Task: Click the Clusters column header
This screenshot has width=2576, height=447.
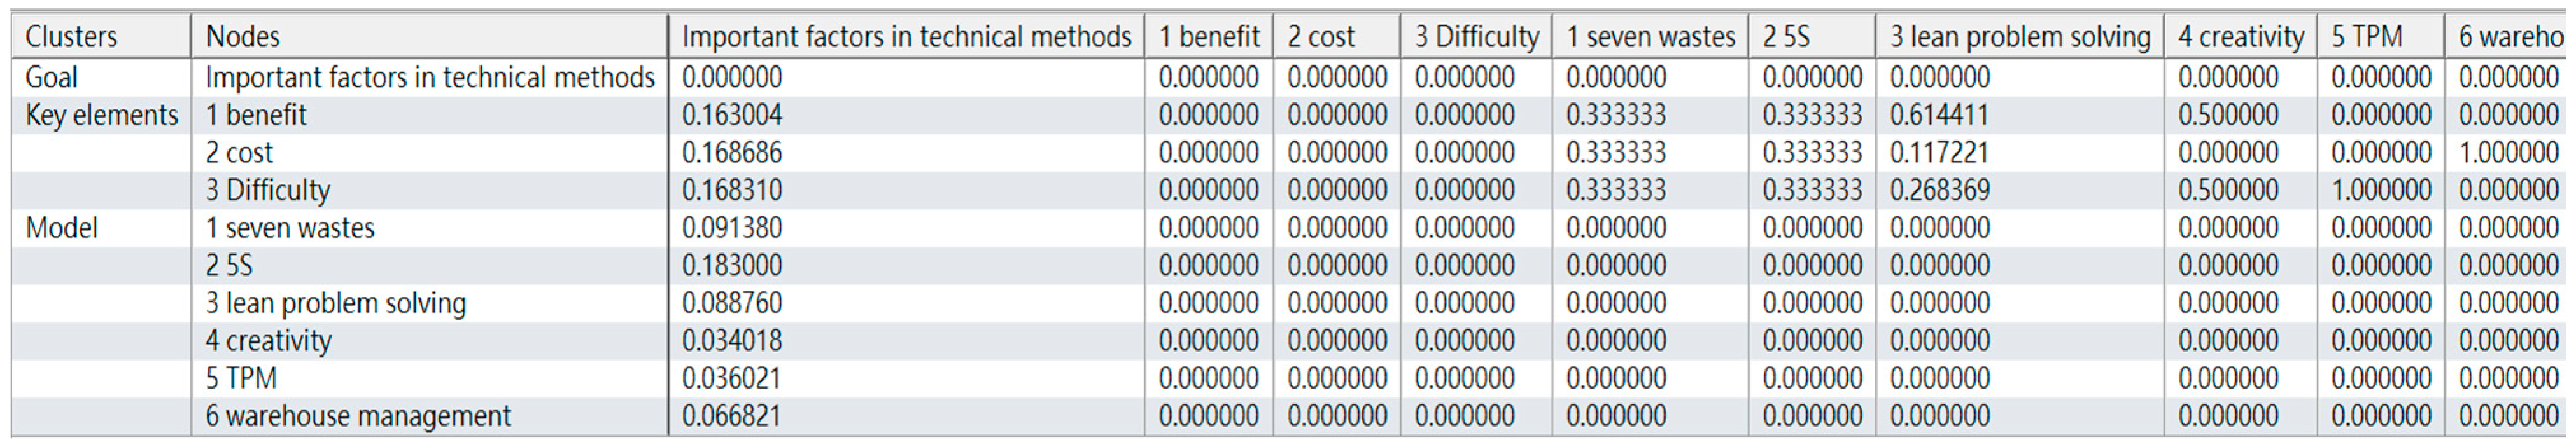Action: pyautogui.click(x=71, y=37)
